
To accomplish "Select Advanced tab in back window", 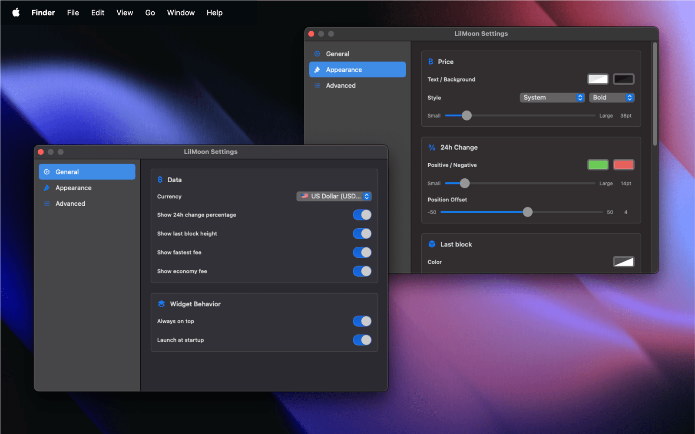I will click(357, 85).
